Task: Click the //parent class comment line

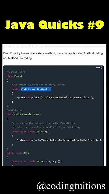Action: click(x=16, y=72)
